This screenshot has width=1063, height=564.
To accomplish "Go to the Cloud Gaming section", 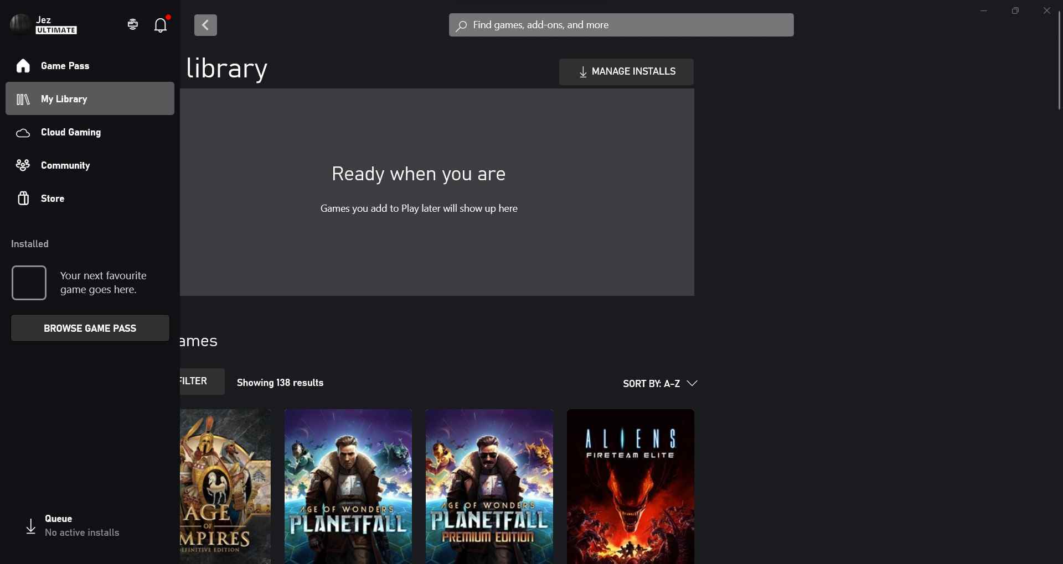I will [90, 132].
